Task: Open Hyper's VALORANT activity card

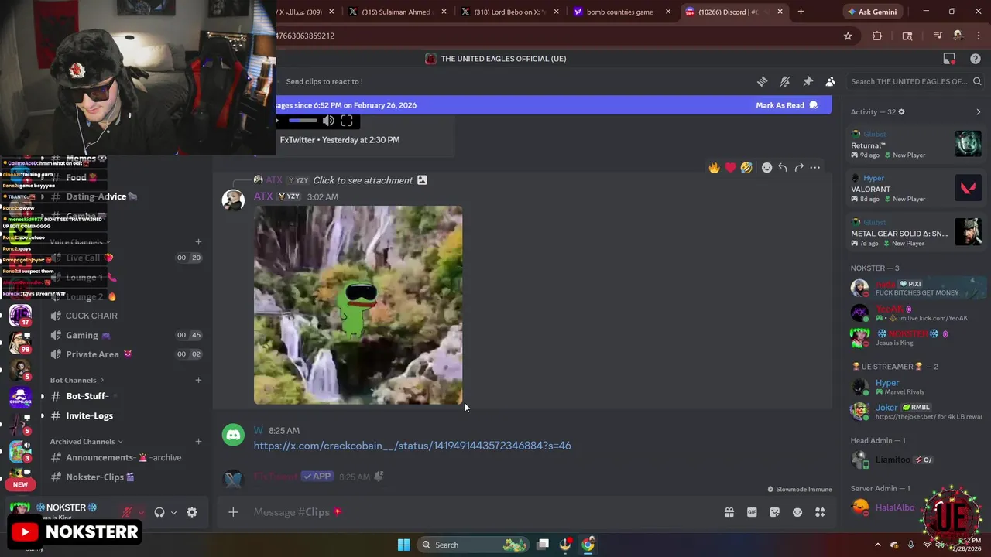Action: [916, 188]
